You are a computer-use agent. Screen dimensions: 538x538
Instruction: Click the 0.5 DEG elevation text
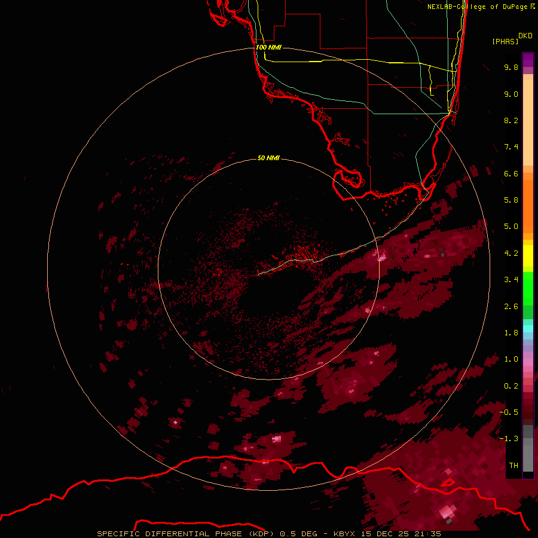click(x=298, y=534)
